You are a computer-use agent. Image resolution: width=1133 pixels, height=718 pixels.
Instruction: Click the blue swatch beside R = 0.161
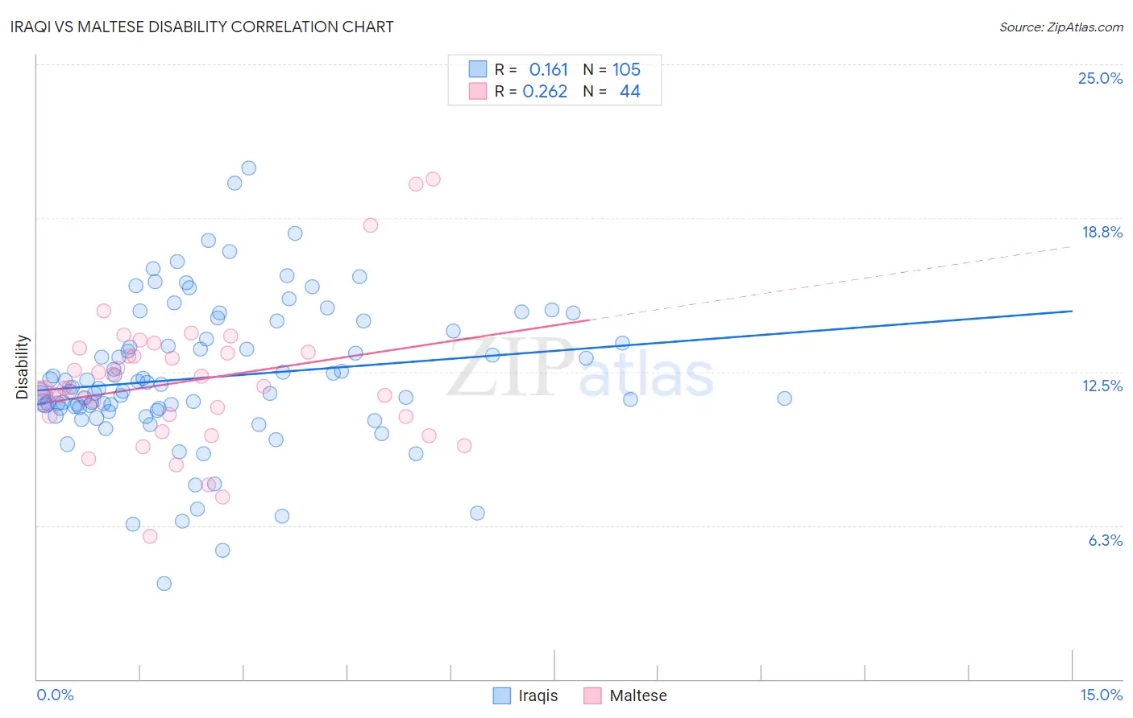478,69
